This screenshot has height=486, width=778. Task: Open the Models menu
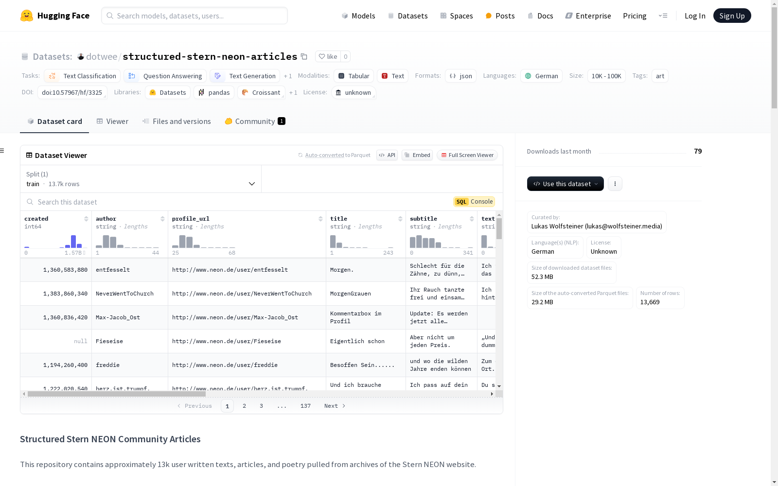[358, 16]
